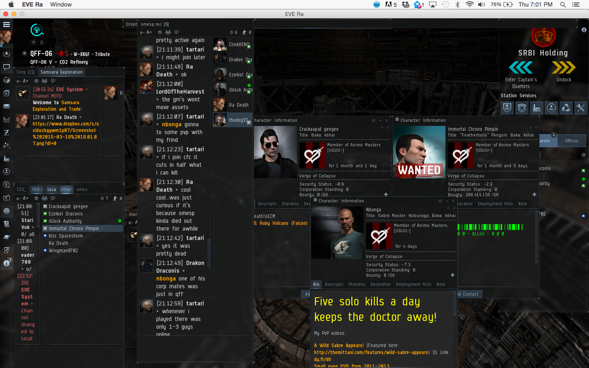The width and height of the screenshot is (589, 368).
Task: Open the Neocom hamburger menu
Action: 7,25
